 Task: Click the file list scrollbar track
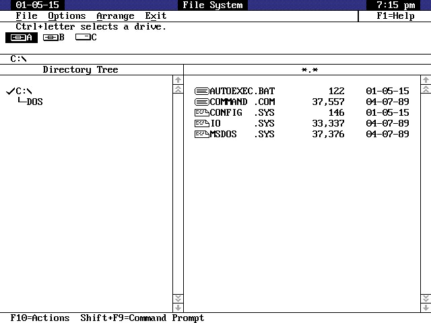tap(426, 194)
